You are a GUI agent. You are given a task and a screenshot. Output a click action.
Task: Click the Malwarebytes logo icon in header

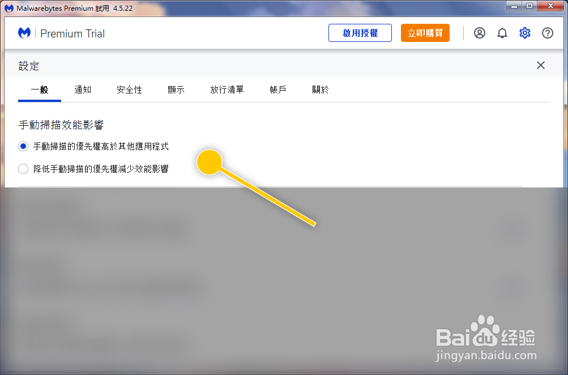[x=24, y=33]
